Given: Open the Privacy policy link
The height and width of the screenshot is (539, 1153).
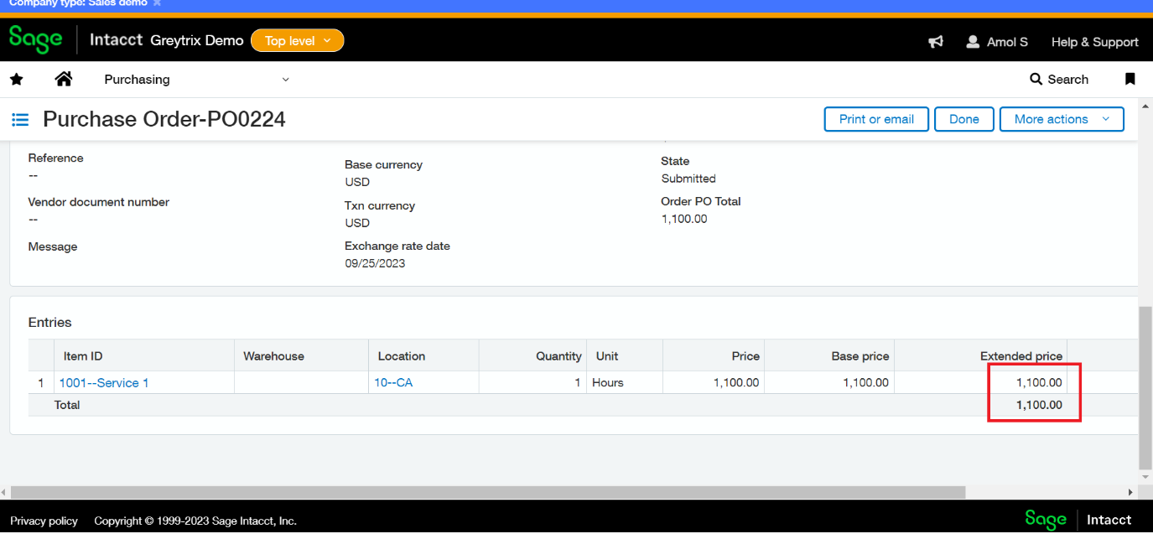Looking at the screenshot, I should tap(44, 521).
